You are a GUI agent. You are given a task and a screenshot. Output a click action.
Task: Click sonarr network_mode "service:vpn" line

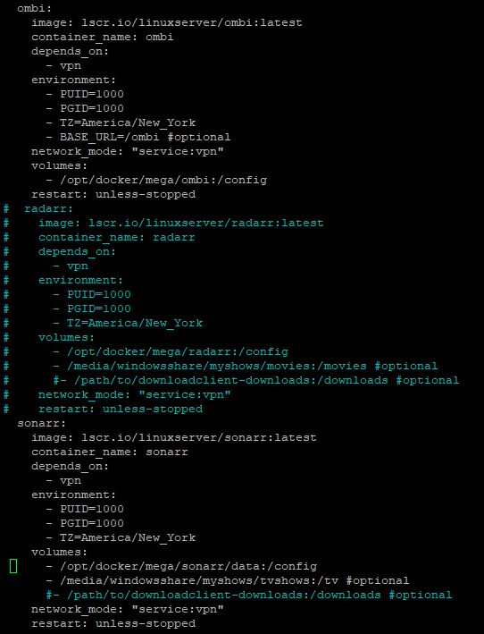[128, 609]
